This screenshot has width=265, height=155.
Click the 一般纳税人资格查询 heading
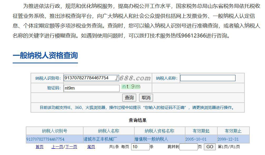click(x=45, y=56)
